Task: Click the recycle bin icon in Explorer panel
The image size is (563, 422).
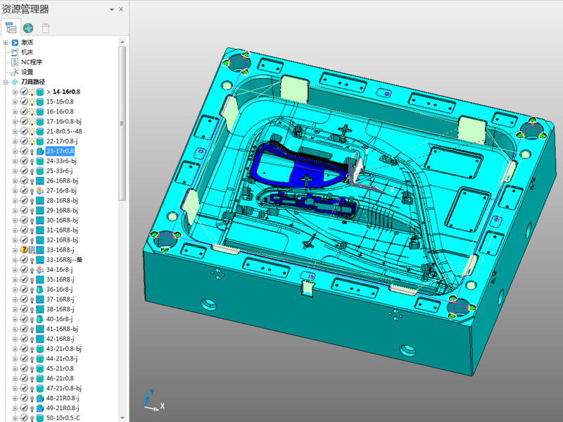Action: [x=46, y=28]
